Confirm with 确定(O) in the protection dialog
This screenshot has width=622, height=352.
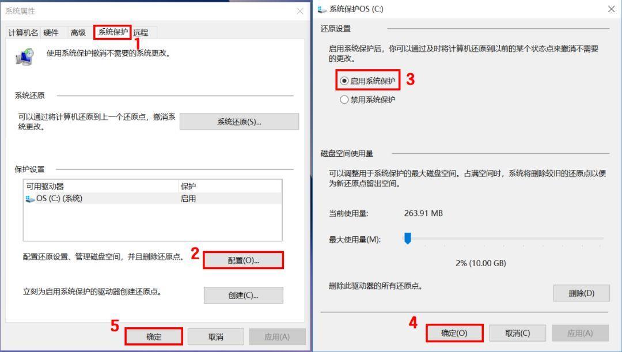tap(454, 333)
